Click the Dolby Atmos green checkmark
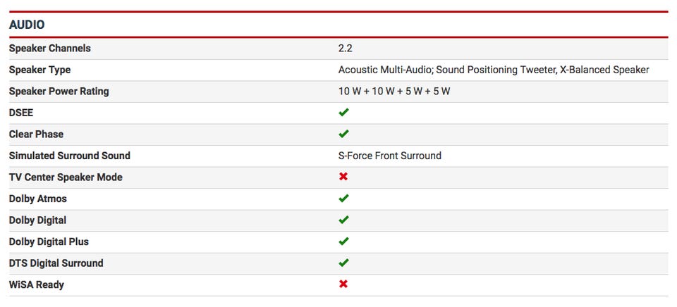The height and width of the screenshot is (307, 677). pos(343,199)
